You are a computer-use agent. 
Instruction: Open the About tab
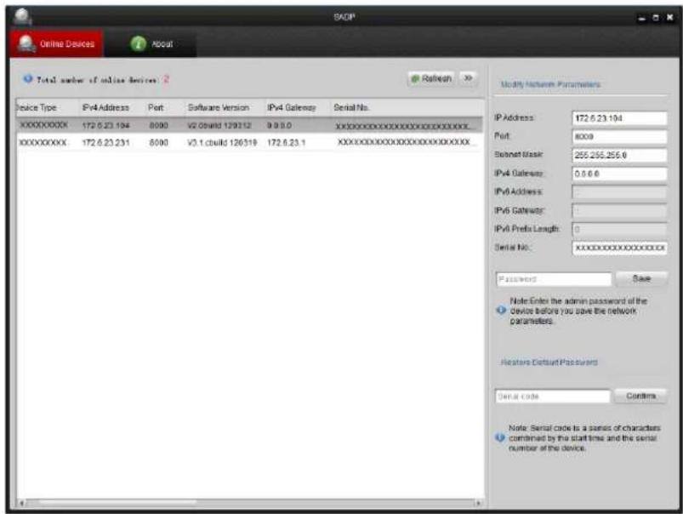pos(151,43)
